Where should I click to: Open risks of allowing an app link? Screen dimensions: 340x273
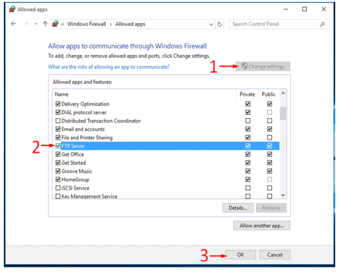[x=109, y=67]
